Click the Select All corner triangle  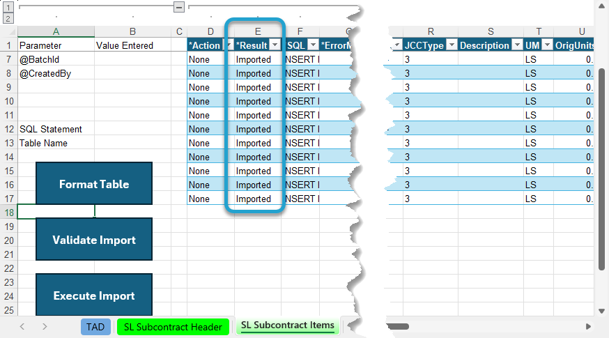tap(11, 31)
